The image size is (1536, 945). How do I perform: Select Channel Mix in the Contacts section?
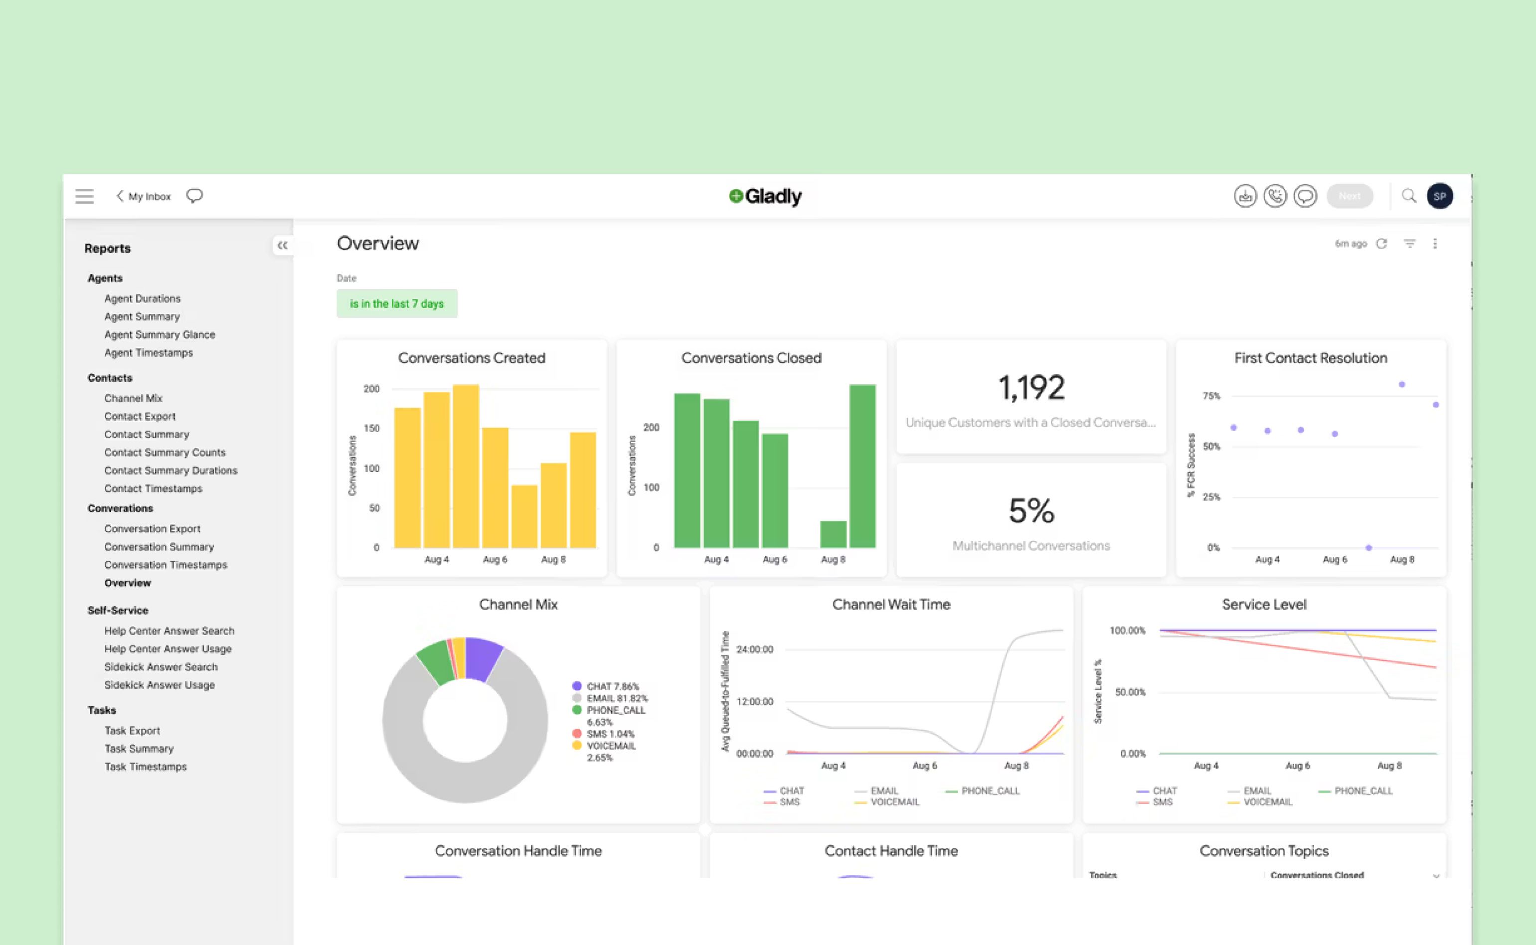point(133,398)
